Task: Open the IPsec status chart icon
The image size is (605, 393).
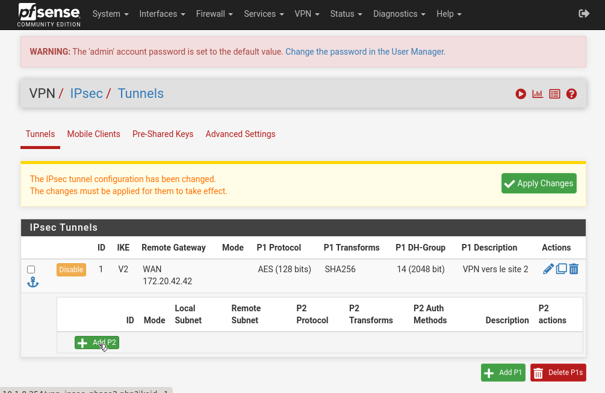Action: click(x=538, y=94)
